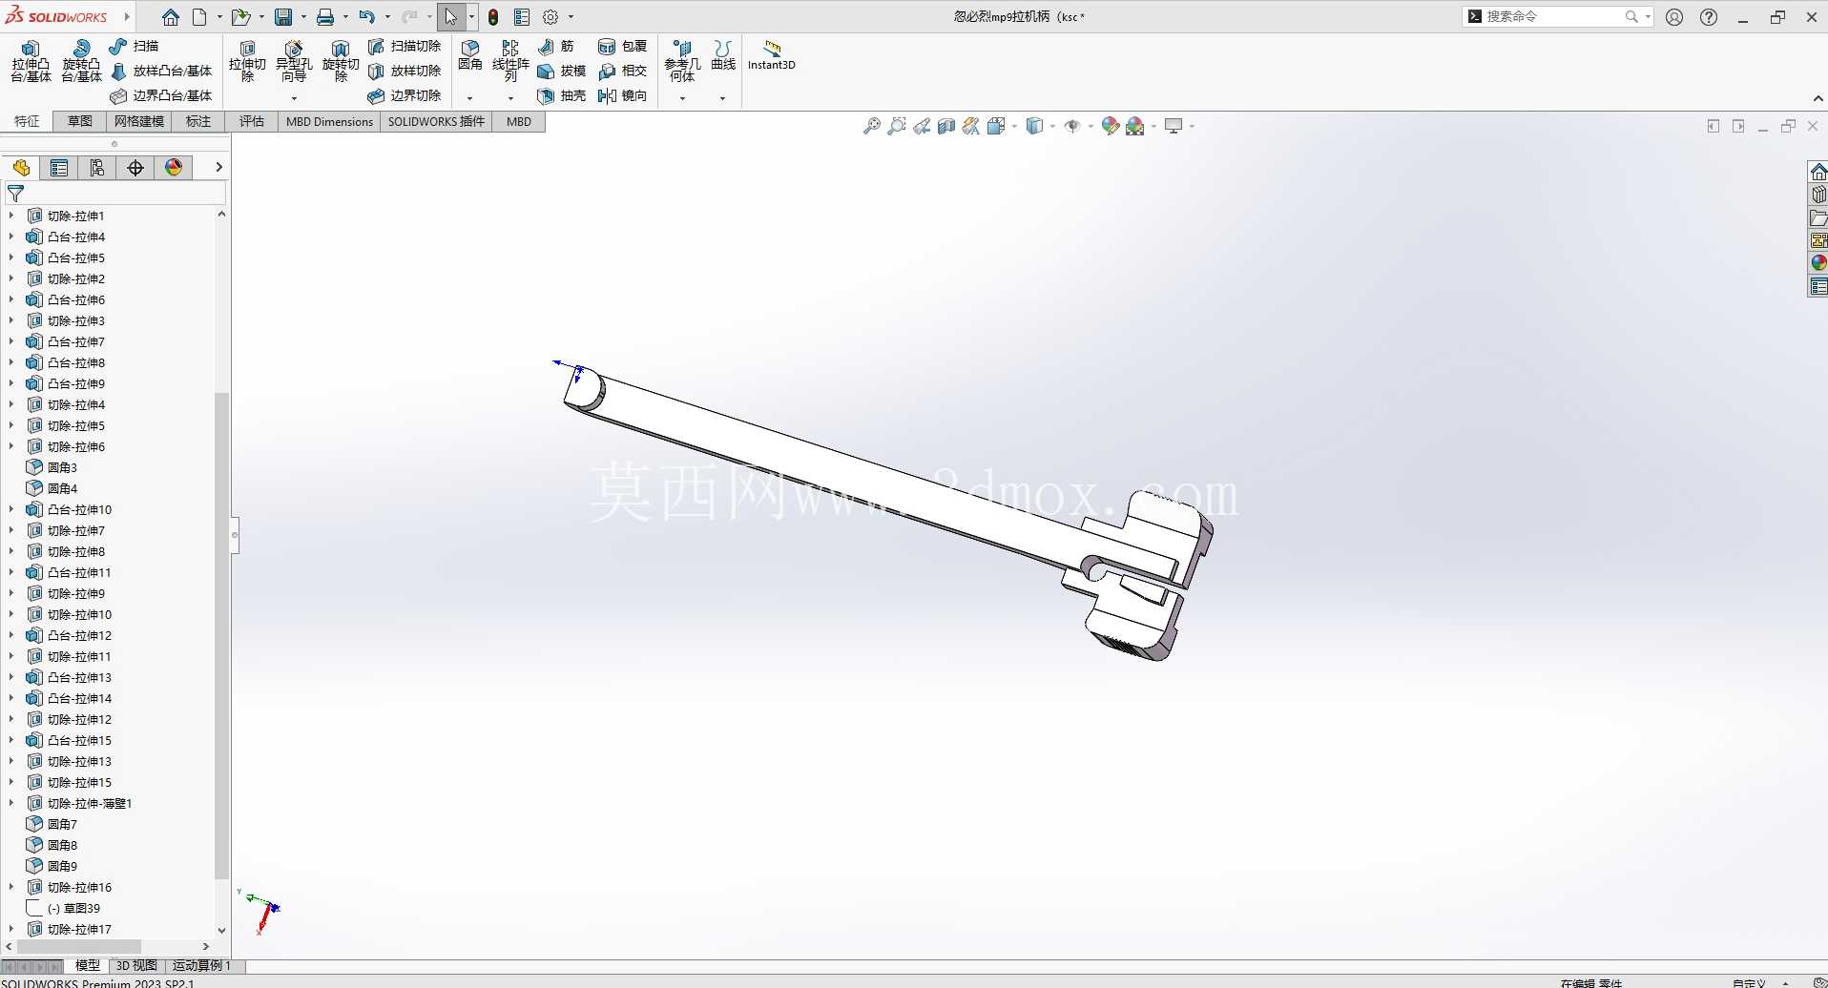Choose the Sweep tool (扫描)

pos(134,46)
